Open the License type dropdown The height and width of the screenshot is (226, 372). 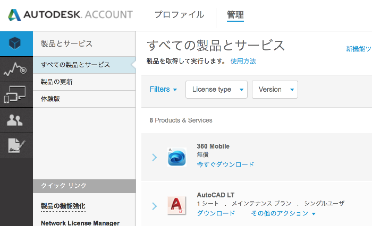pyautogui.click(x=216, y=90)
